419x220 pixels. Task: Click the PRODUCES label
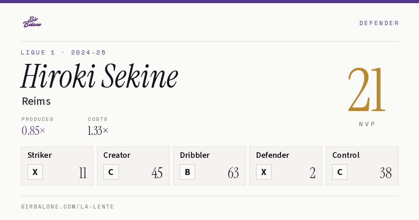38,119
